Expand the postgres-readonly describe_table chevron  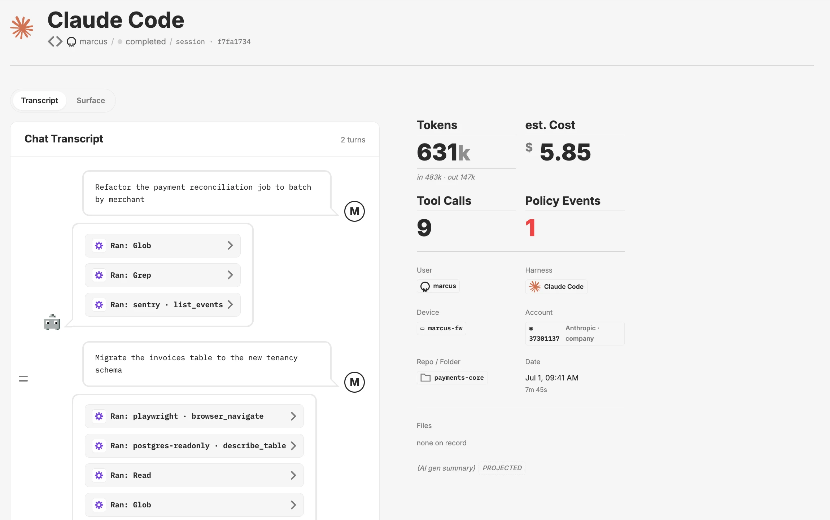tap(293, 446)
